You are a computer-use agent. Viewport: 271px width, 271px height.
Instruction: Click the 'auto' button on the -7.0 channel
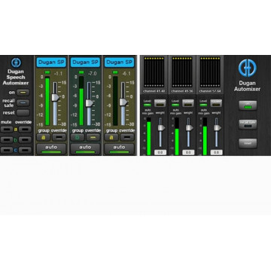pyautogui.click(x=85, y=148)
